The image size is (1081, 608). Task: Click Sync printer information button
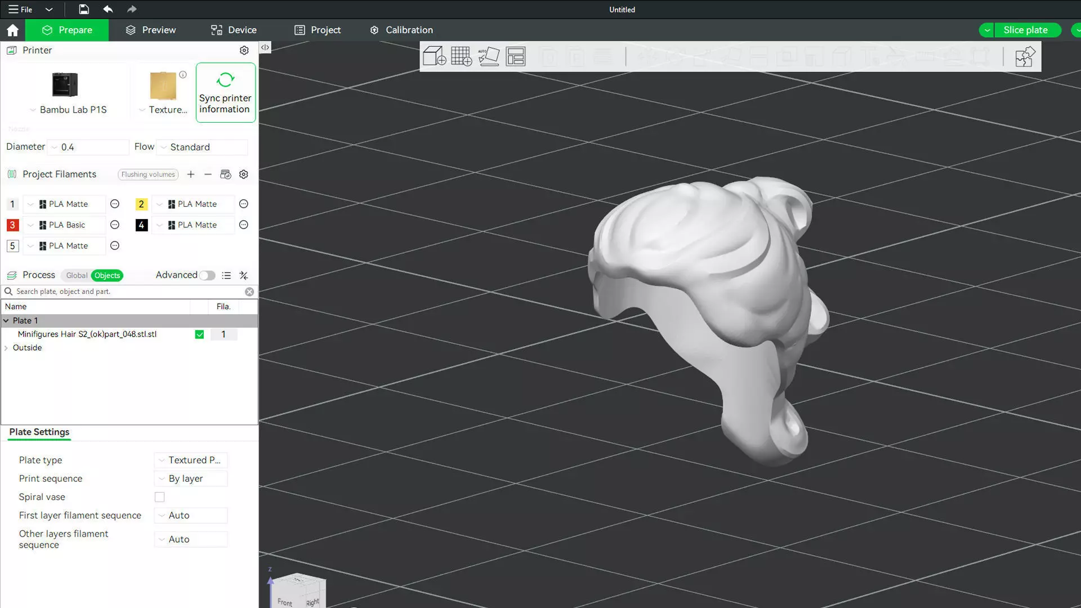[225, 92]
